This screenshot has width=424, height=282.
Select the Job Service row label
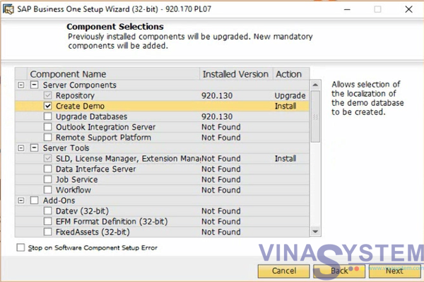[x=77, y=180]
